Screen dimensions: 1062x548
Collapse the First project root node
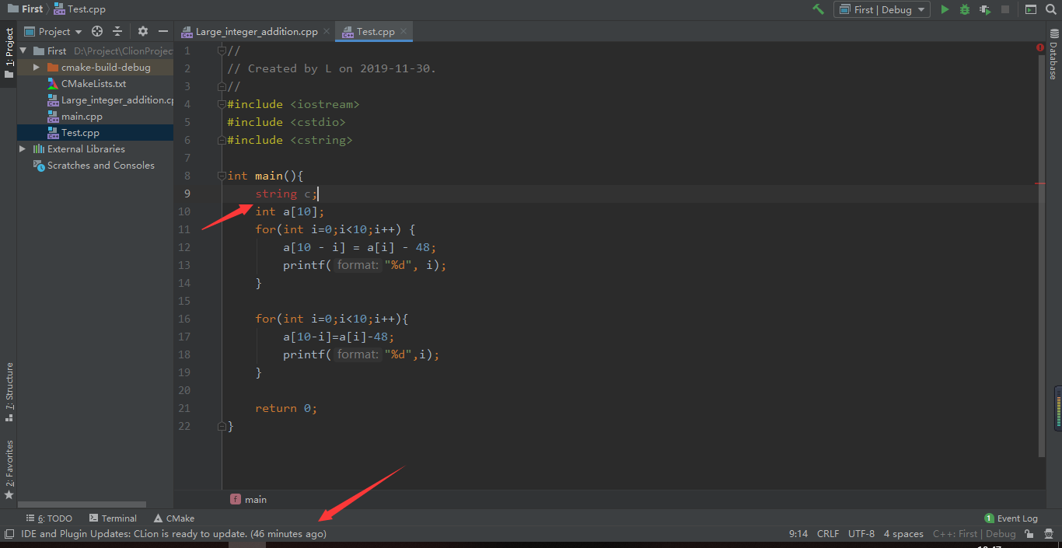click(23, 51)
